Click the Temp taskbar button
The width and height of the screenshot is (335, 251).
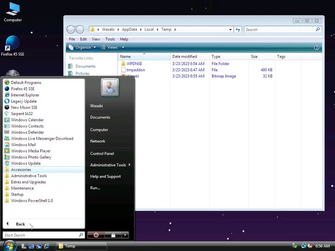[81, 246]
